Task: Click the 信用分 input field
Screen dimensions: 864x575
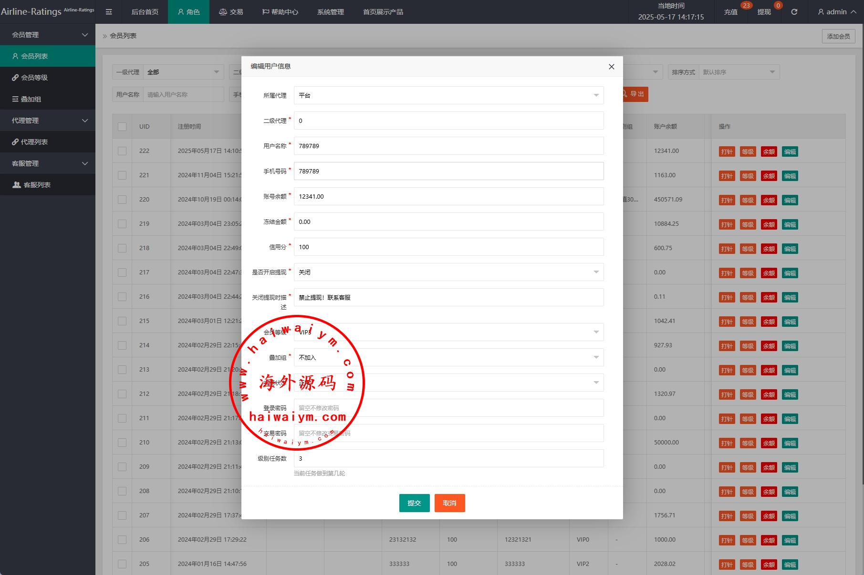Action: click(x=448, y=247)
